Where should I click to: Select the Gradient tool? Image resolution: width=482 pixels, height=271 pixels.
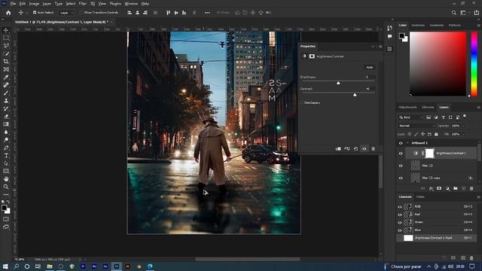tap(6, 124)
